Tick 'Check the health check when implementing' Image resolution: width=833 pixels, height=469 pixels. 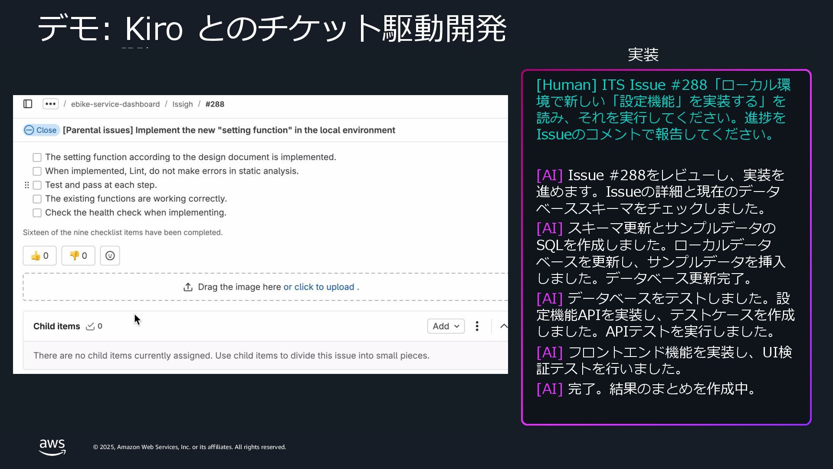pyautogui.click(x=37, y=213)
